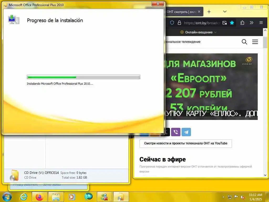Click the Office setup taskbar button
The width and height of the screenshot is (269, 202).
pos(121,197)
